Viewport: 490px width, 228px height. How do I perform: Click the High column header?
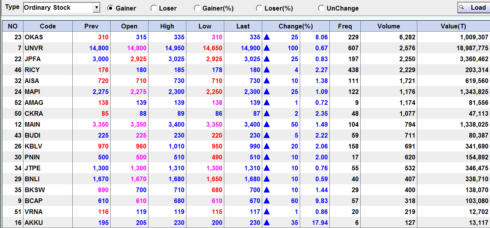(x=167, y=26)
